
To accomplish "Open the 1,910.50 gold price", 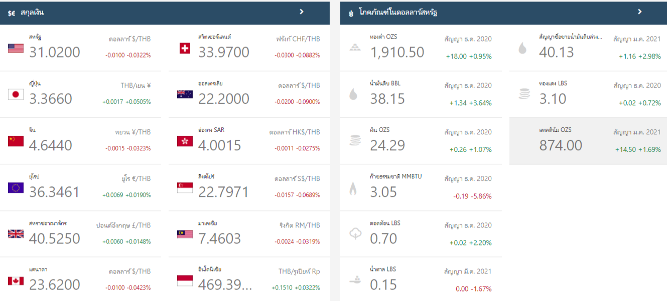I will coord(397,52).
